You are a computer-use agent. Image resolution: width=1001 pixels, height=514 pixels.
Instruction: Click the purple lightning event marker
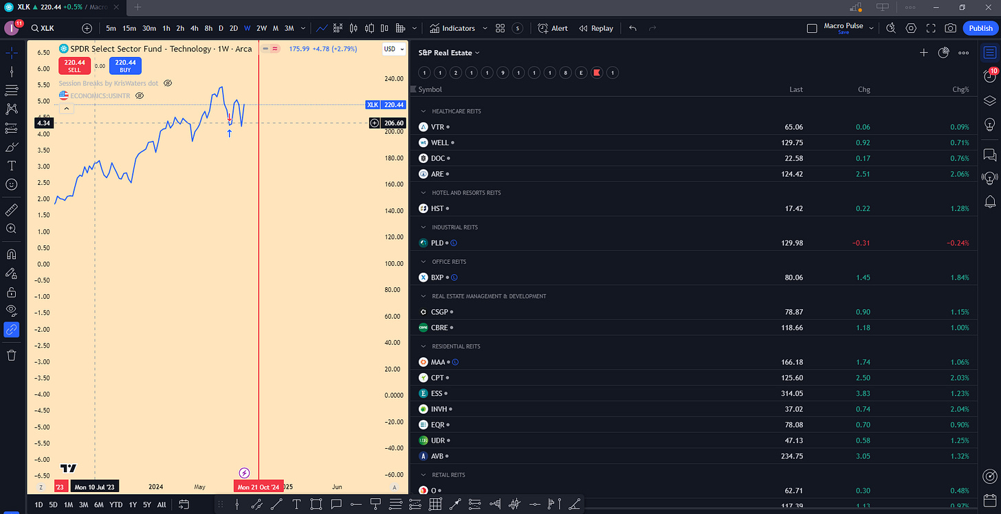tap(244, 473)
